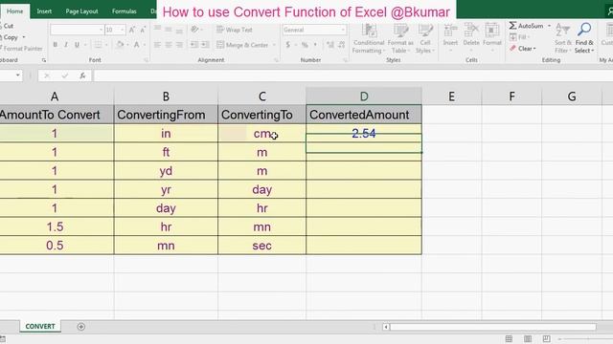Open Merge & Center dropdown arrow
The width and height of the screenshot is (613, 344).
pyautogui.click(x=274, y=45)
